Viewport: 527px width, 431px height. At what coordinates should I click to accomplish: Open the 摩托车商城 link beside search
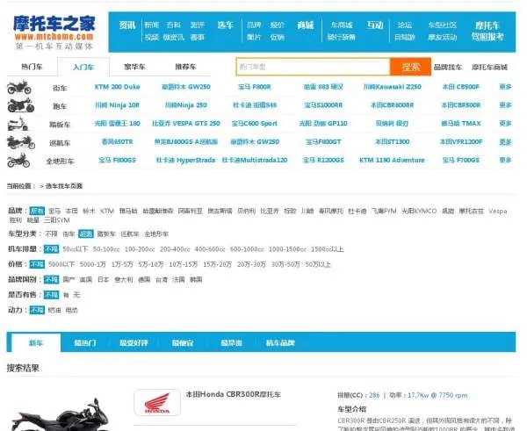click(489, 68)
